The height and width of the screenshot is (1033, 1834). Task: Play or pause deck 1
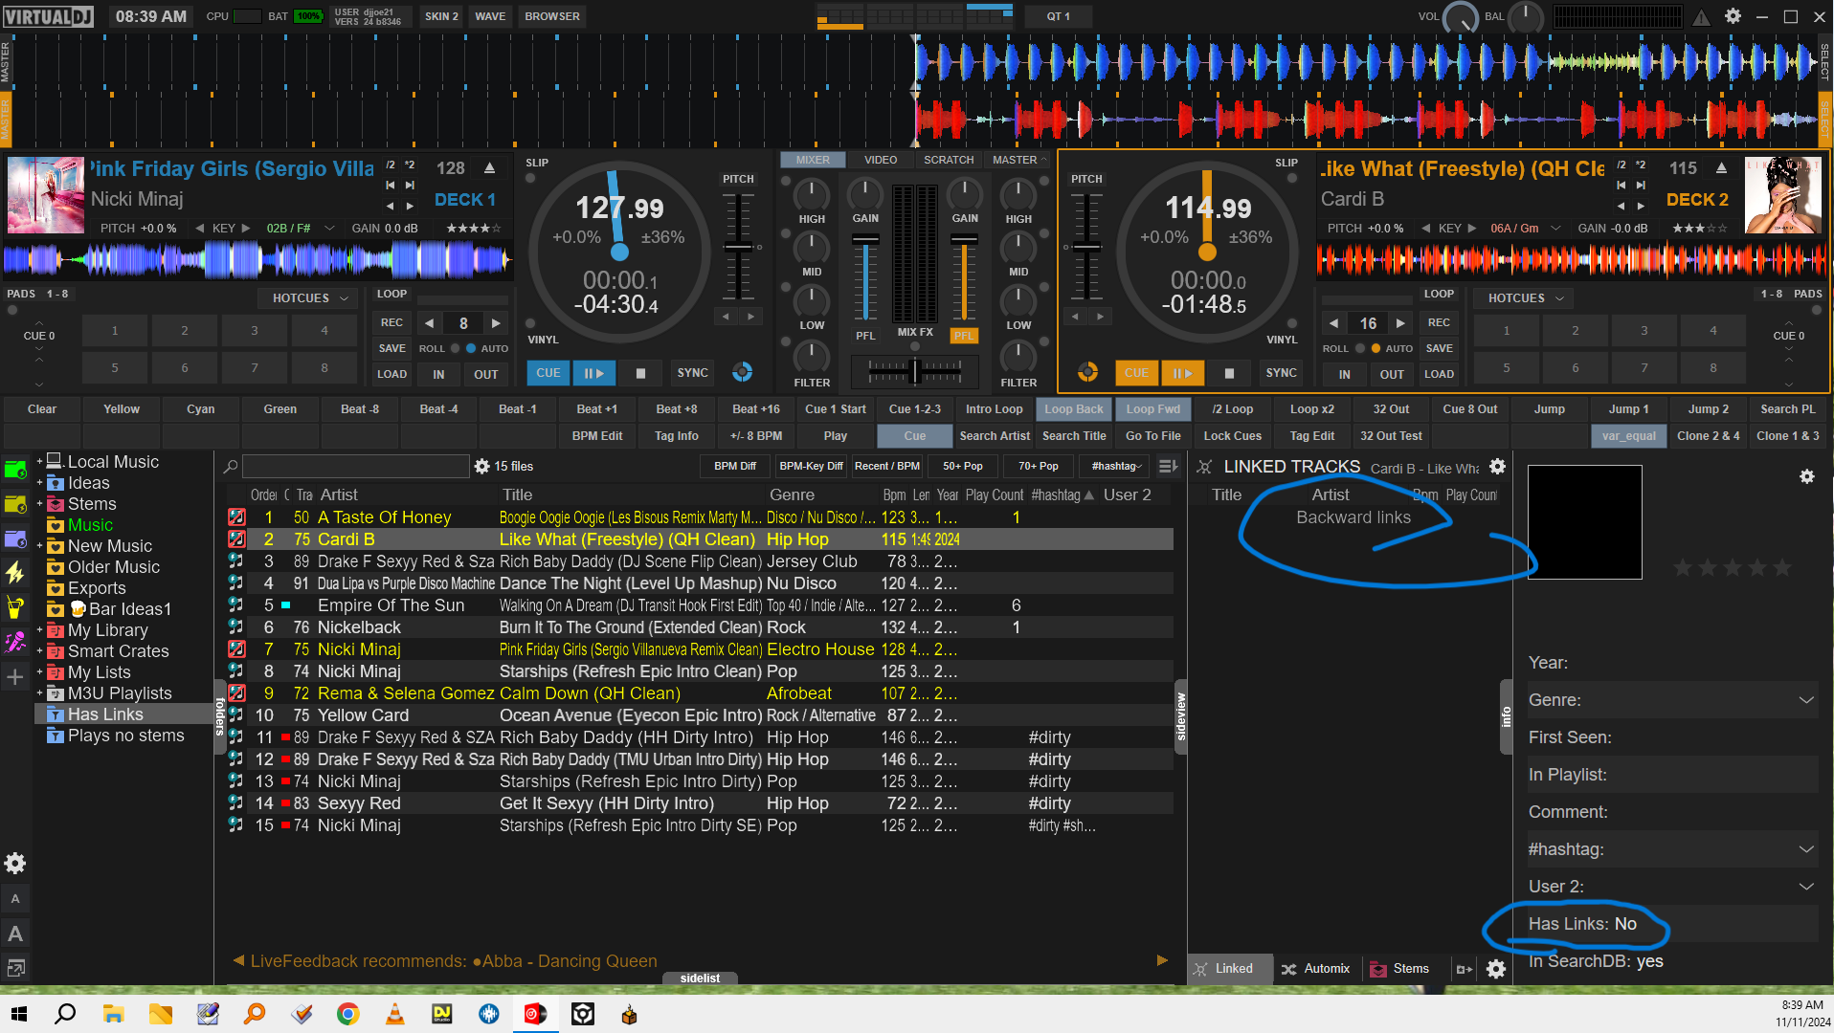click(594, 373)
